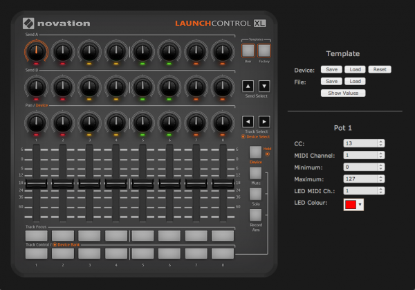Select the User template button
The image size is (415, 290).
click(x=248, y=50)
